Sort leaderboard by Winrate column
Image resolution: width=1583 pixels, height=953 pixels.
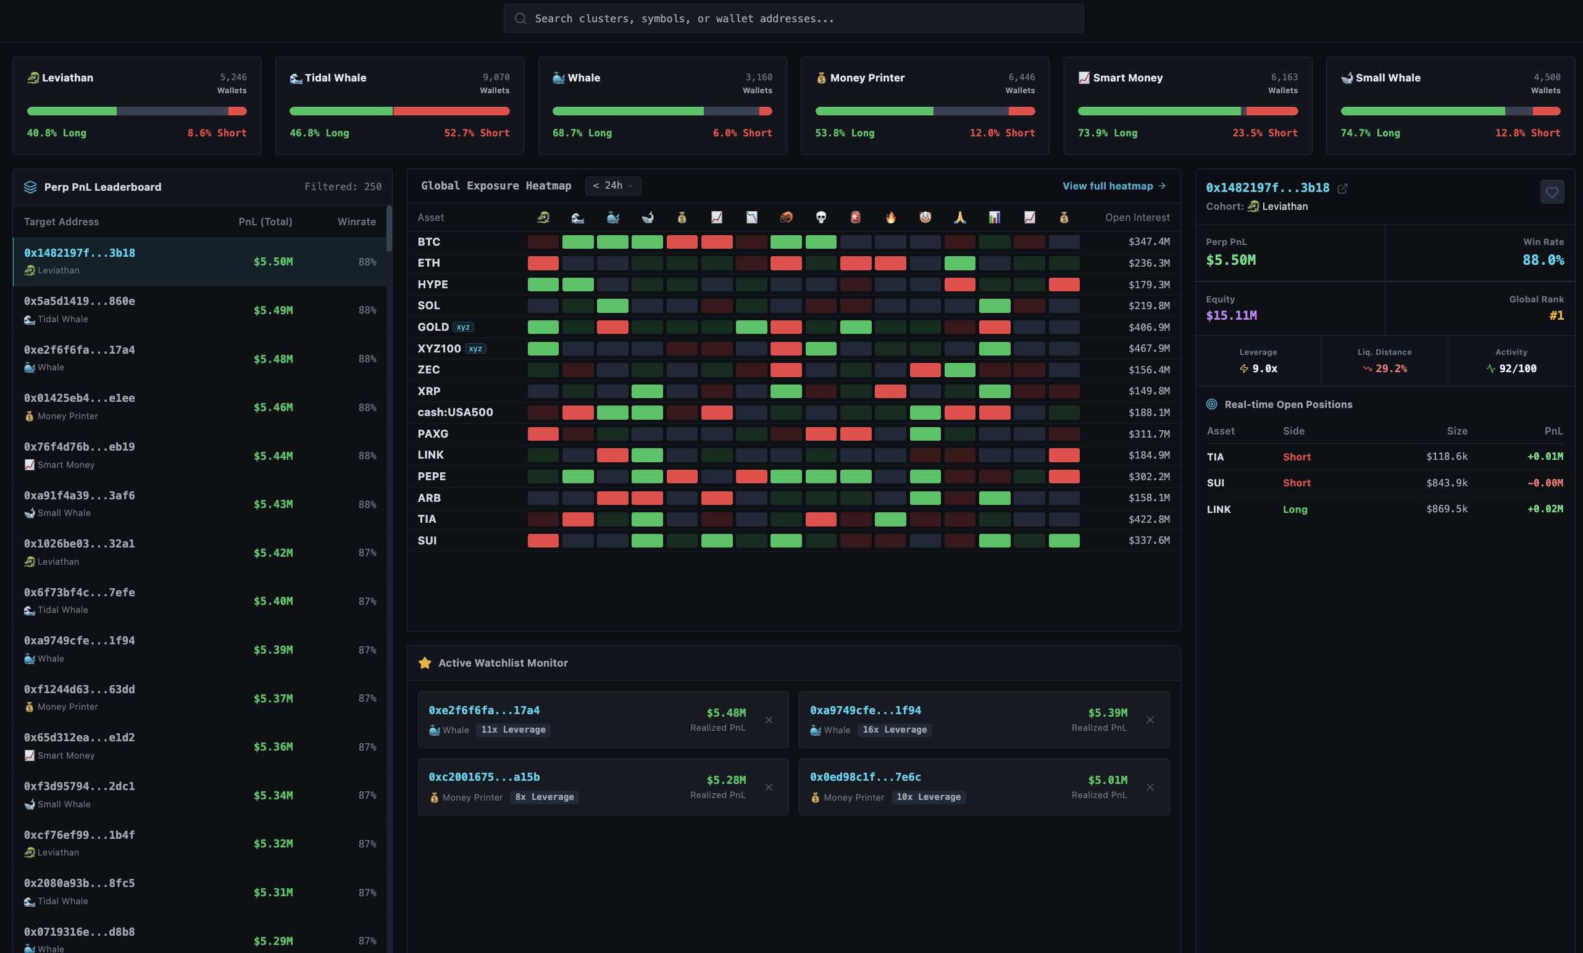point(356,222)
